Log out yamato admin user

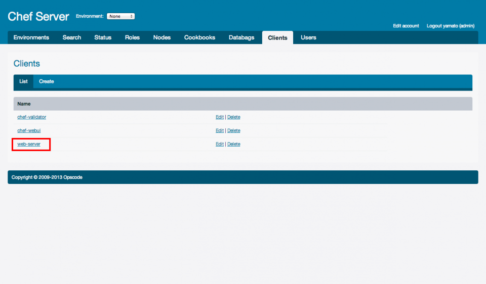coord(451,26)
